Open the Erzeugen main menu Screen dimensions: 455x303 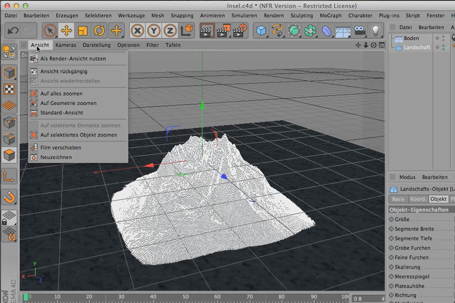[67, 16]
